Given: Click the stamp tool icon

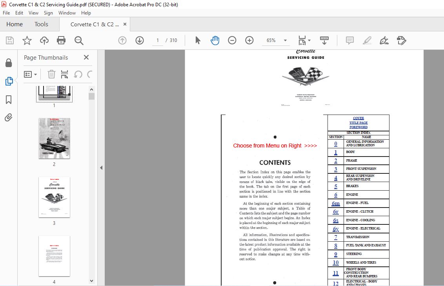Looking at the screenshot, I should point(402,40).
